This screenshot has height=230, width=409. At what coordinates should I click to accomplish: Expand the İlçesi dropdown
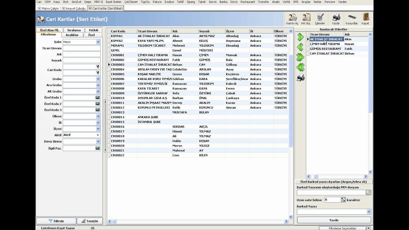point(98,129)
